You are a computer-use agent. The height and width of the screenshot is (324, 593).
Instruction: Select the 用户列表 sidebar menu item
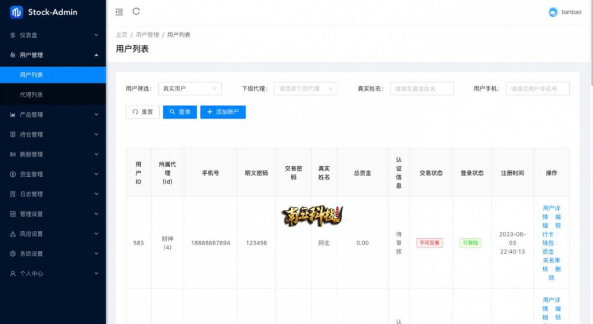pos(53,75)
